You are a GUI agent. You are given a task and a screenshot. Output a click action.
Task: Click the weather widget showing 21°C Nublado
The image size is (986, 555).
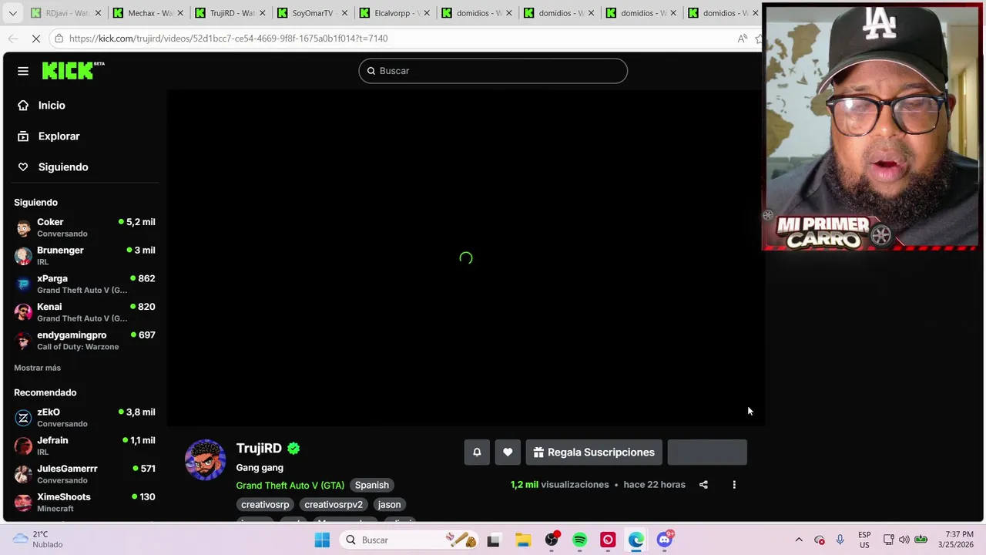coord(36,540)
